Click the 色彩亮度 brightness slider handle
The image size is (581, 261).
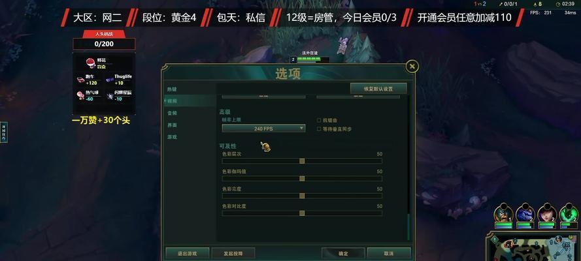tap(302, 196)
